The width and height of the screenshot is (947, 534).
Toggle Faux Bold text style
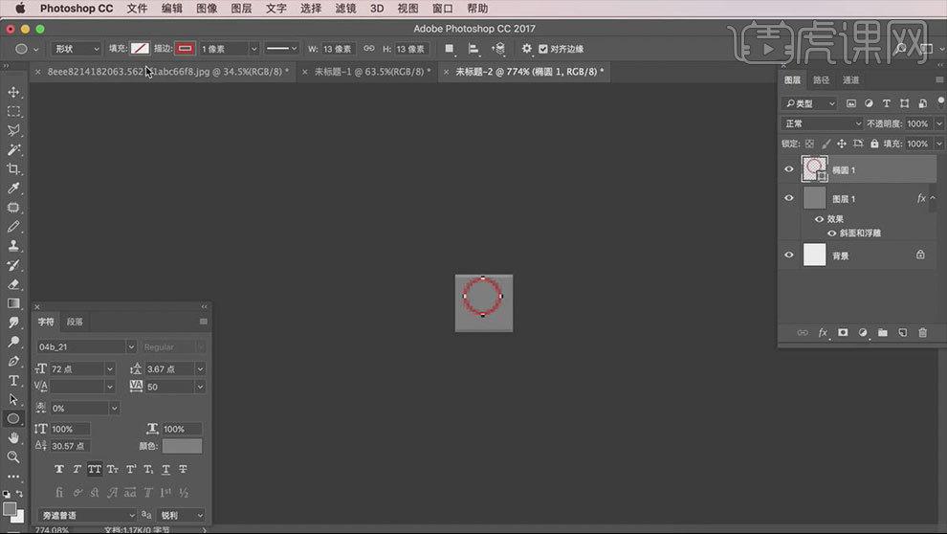click(58, 469)
